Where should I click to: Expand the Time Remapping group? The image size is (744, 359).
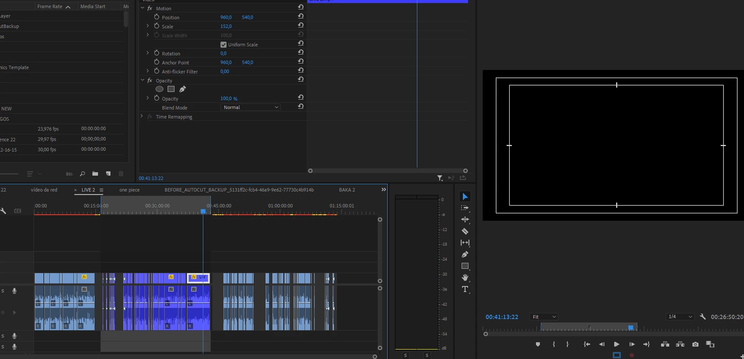coord(142,116)
